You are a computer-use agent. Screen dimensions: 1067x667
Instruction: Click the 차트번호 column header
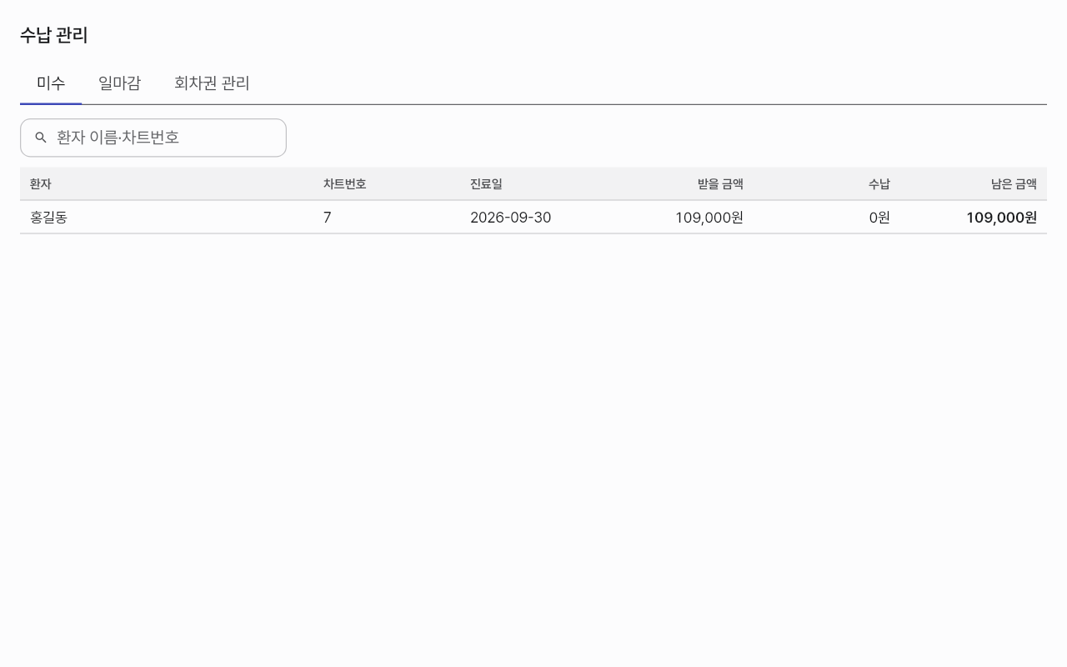[344, 184]
